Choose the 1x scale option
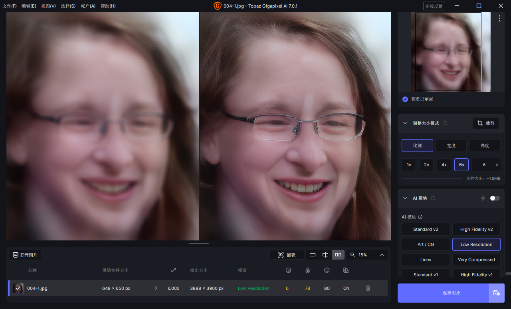 [409, 165]
